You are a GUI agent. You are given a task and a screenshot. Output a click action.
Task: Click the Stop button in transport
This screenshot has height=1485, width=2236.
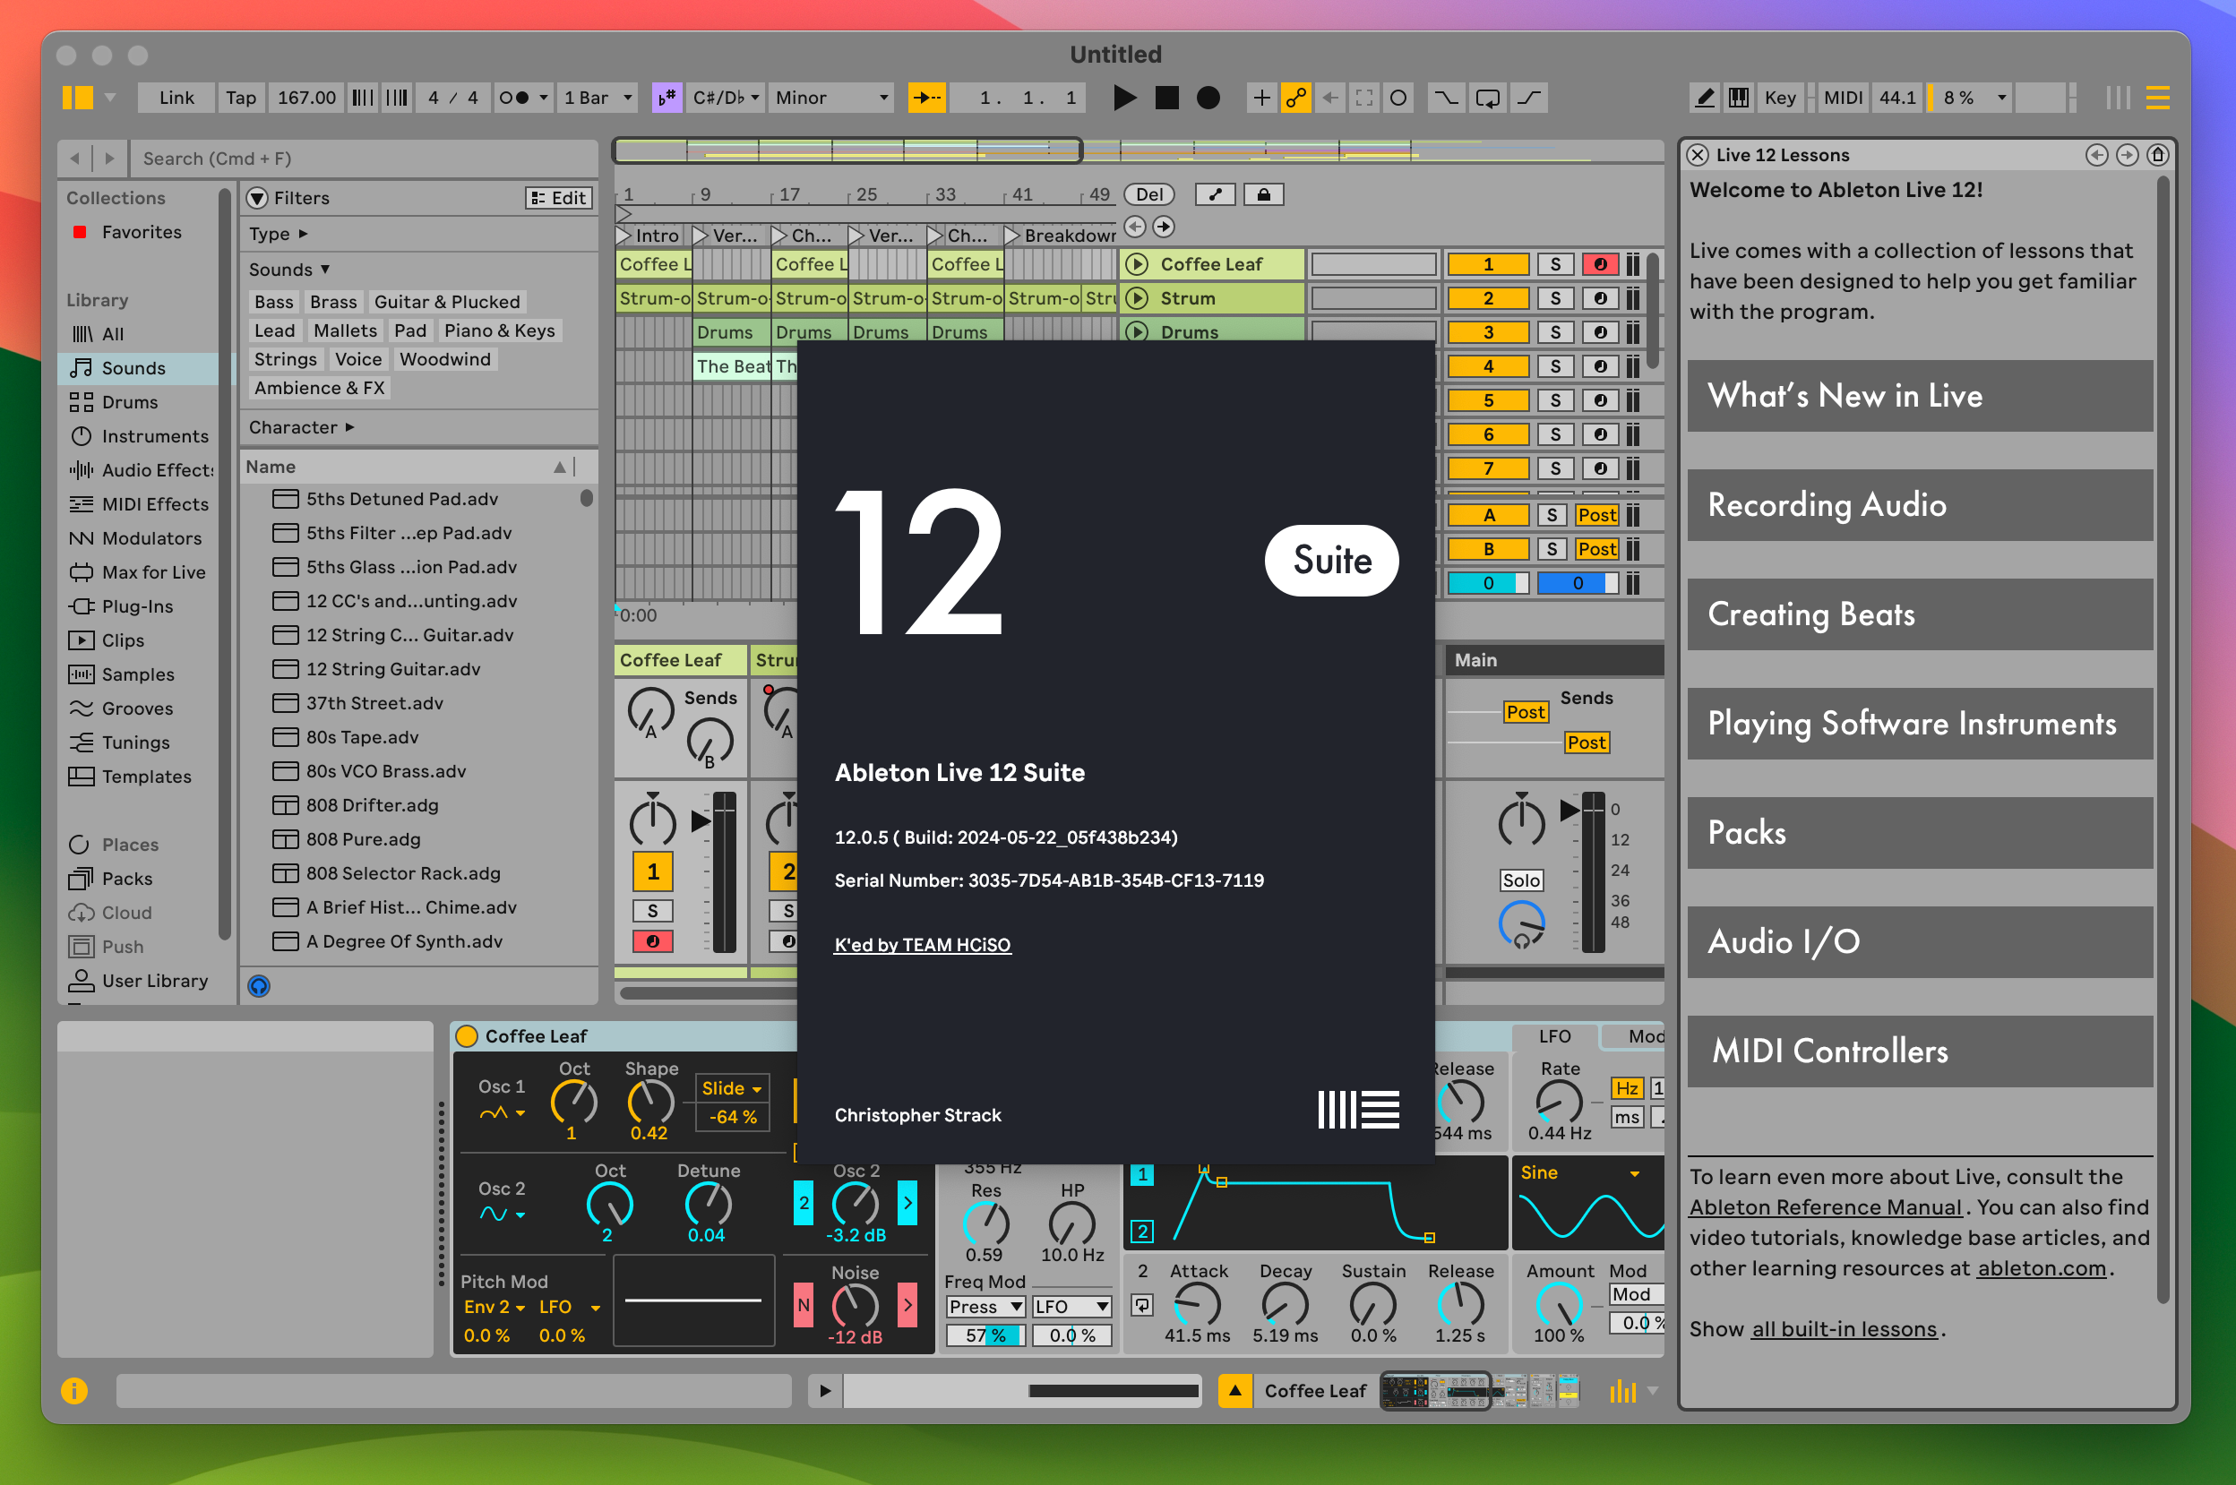pyautogui.click(x=1166, y=98)
